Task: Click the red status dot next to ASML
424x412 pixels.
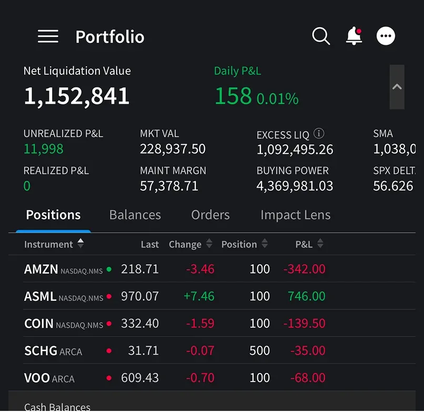Action: point(109,297)
